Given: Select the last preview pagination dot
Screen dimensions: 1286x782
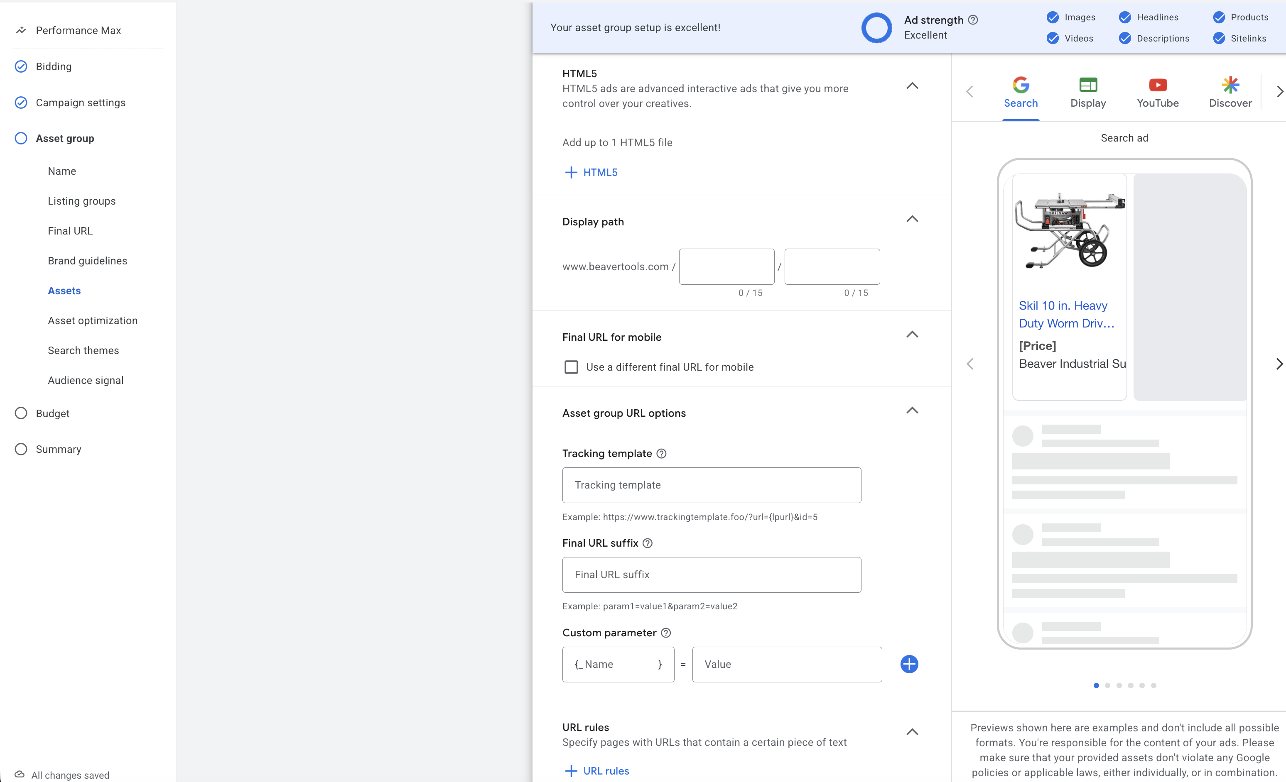Looking at the screenshot, I should tap(1153, 685).
